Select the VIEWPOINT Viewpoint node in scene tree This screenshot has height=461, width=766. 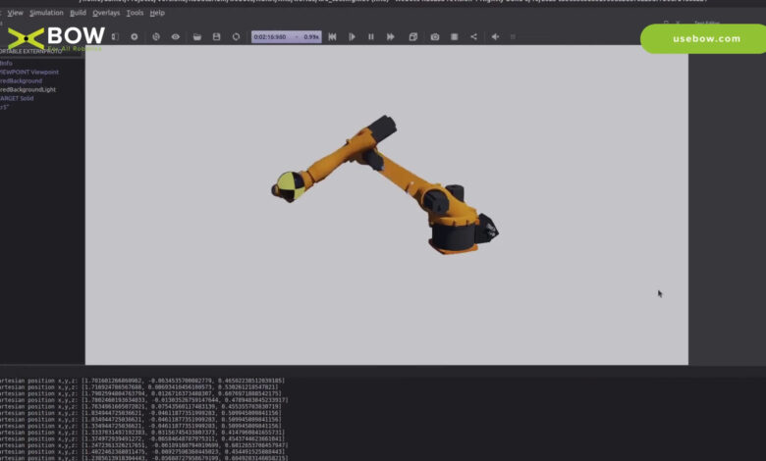pyautogui.click(x=28, y=72)
